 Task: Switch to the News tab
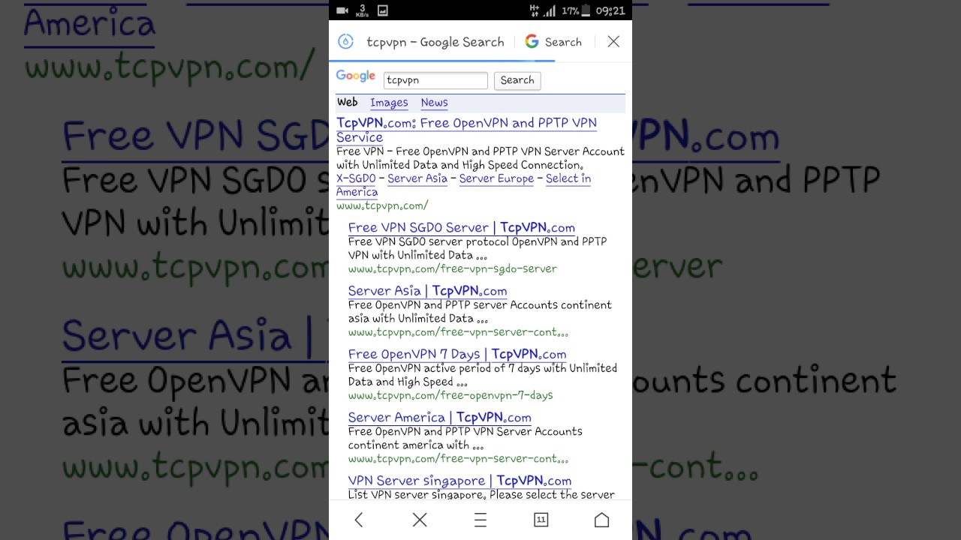pyautogui.click(x=434, y=103)
